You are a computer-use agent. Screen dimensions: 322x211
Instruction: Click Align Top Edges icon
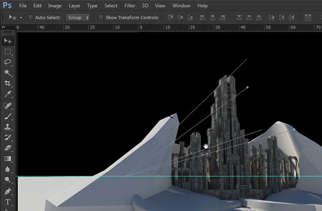point(171,18)
